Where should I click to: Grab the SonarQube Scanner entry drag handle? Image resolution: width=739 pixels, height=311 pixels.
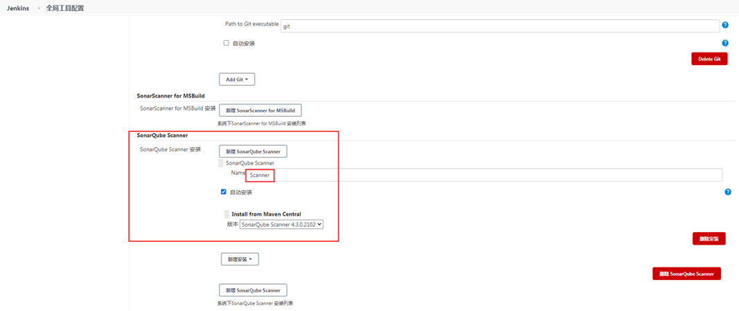point(221,163)
